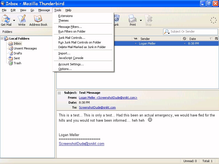Toggle junk status dot for Logan Meller message

[x=185, y=43]
